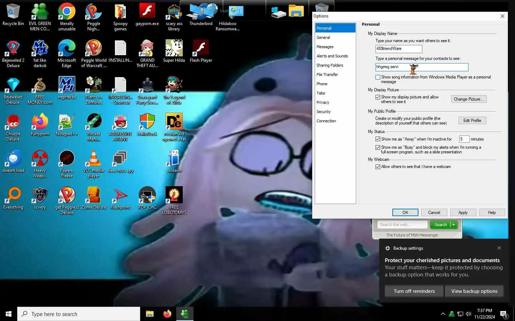Open the Recycle Bin desktop icon
The width and height of the screenshot is (515, 321).
coord(13,15)
